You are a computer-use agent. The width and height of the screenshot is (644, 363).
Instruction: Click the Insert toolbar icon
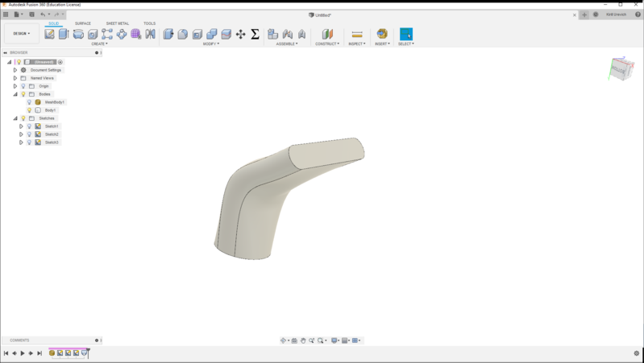point(382,34)
